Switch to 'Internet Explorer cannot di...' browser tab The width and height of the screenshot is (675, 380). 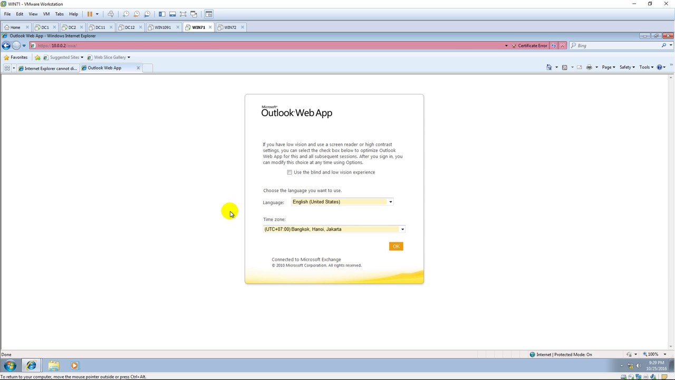[x=48, y=68]
